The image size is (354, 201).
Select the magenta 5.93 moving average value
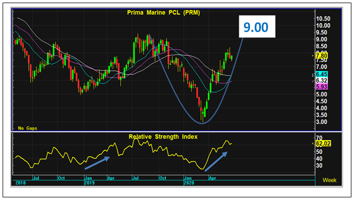322,87
